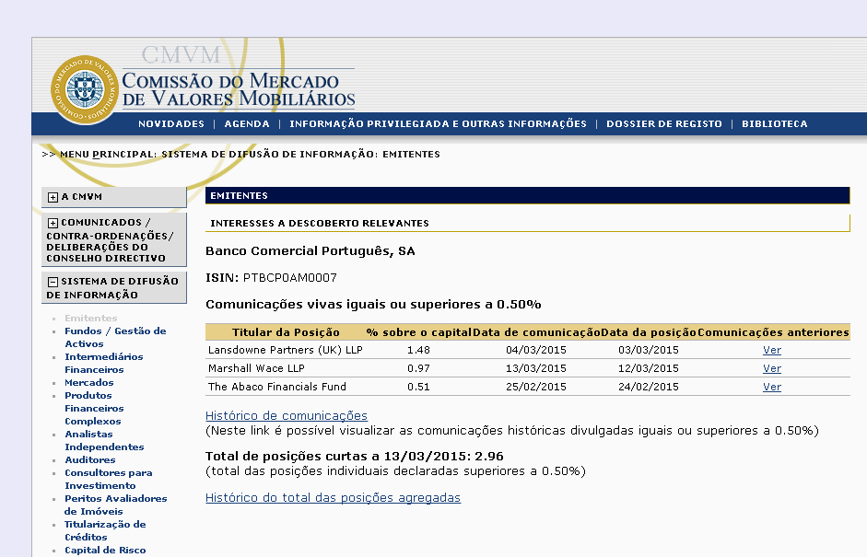This screenshot has height=557, width=867.
Task: Go to Menu Principal breadcrumb
Action: [107, 154]
